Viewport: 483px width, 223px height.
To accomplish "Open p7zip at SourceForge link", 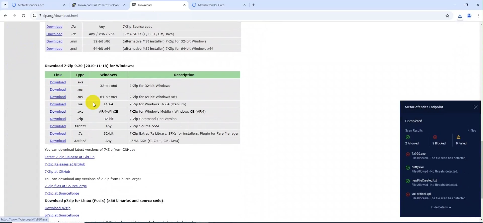I will point(62,215).
